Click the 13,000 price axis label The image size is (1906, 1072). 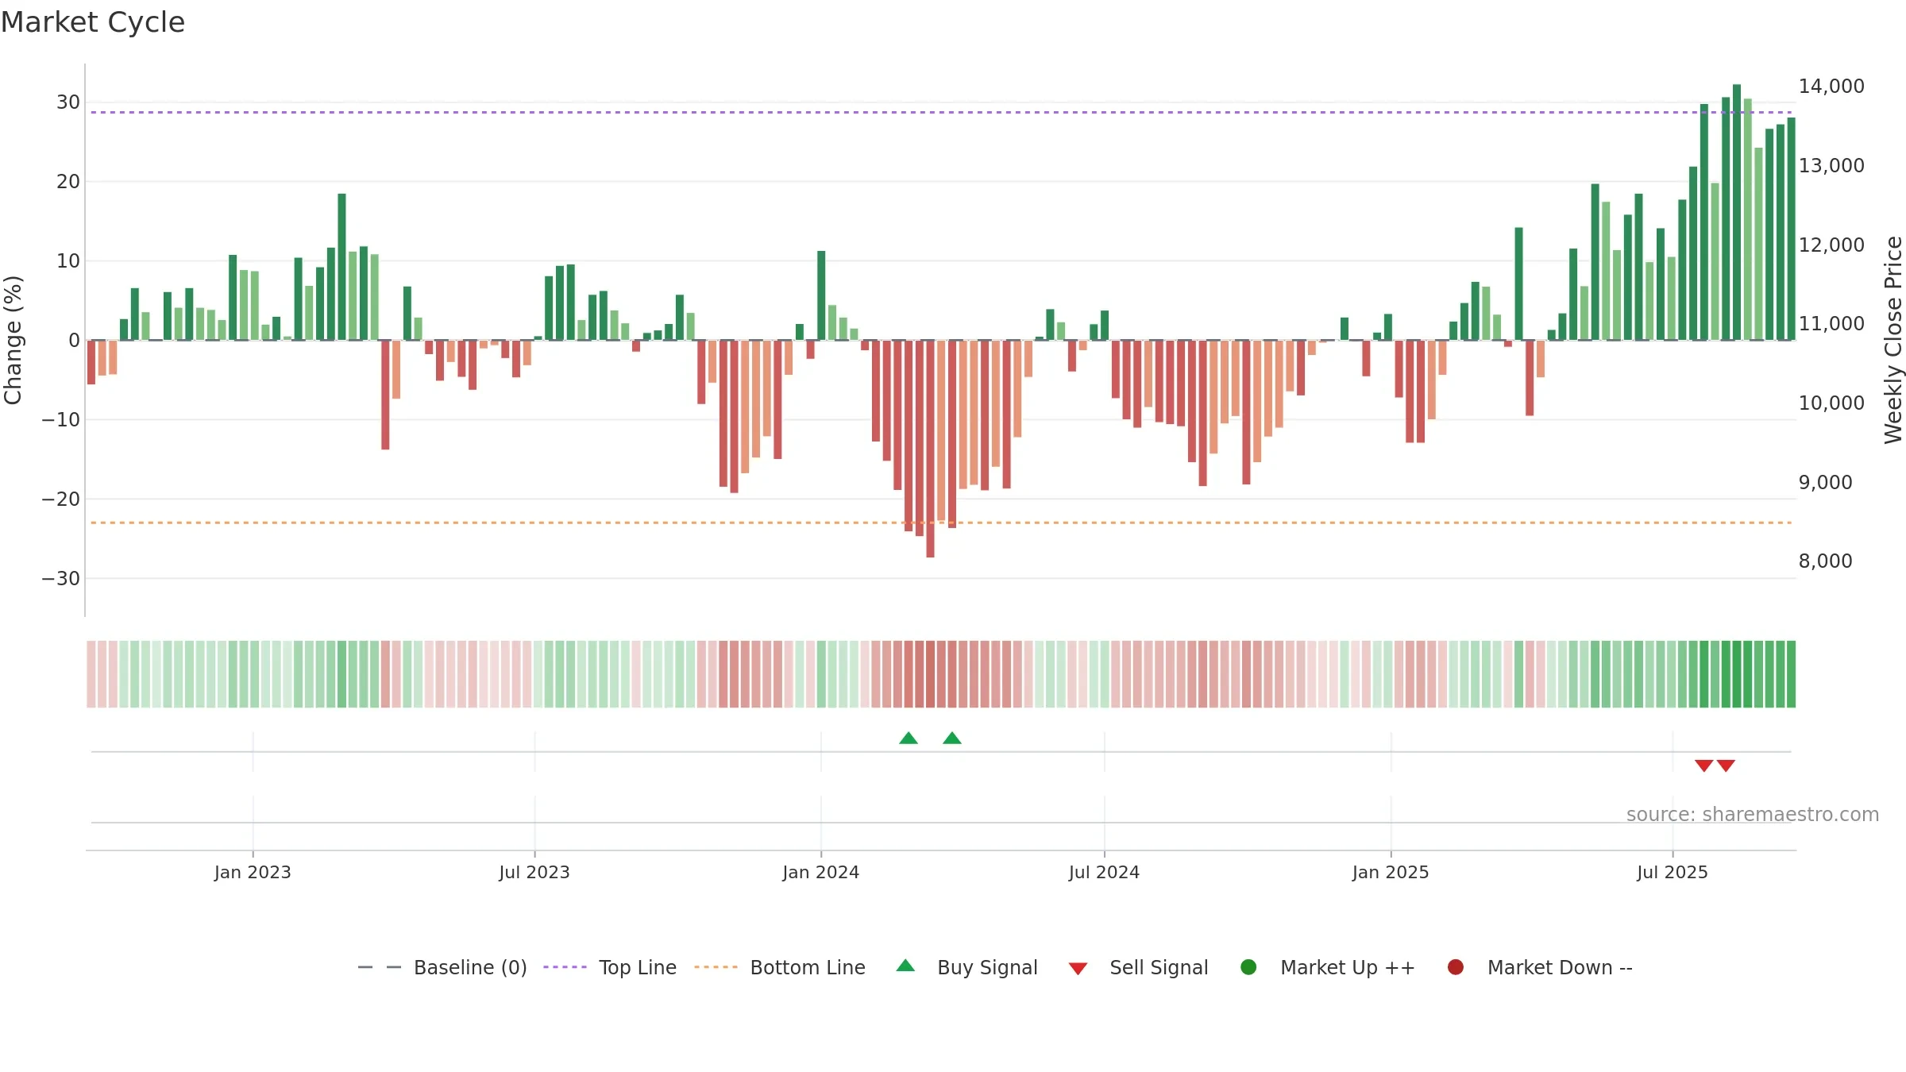[1831, 166]
